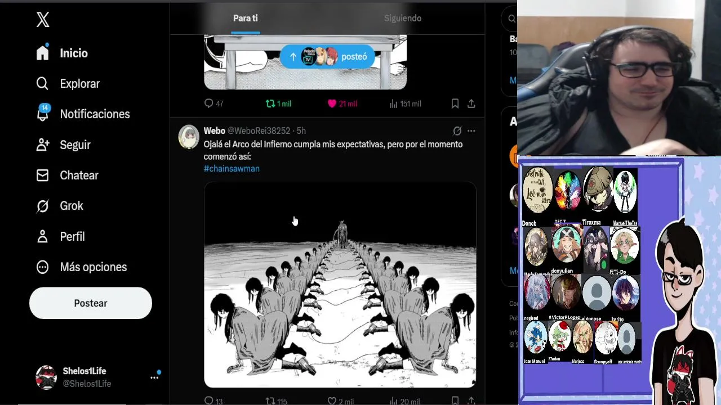Like Webo's post with 2 mil likes
The image size is (721, 405).
(x=341, y=401)
